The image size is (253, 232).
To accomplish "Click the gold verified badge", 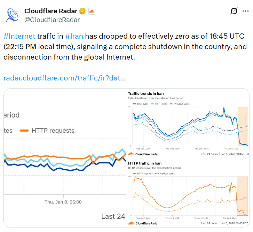I will (82, 11).
